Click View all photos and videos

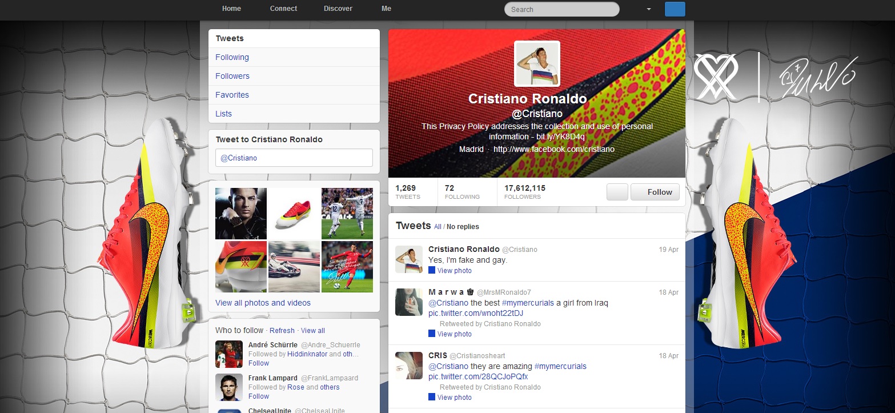pyautogui.click(x=263, y=303)
